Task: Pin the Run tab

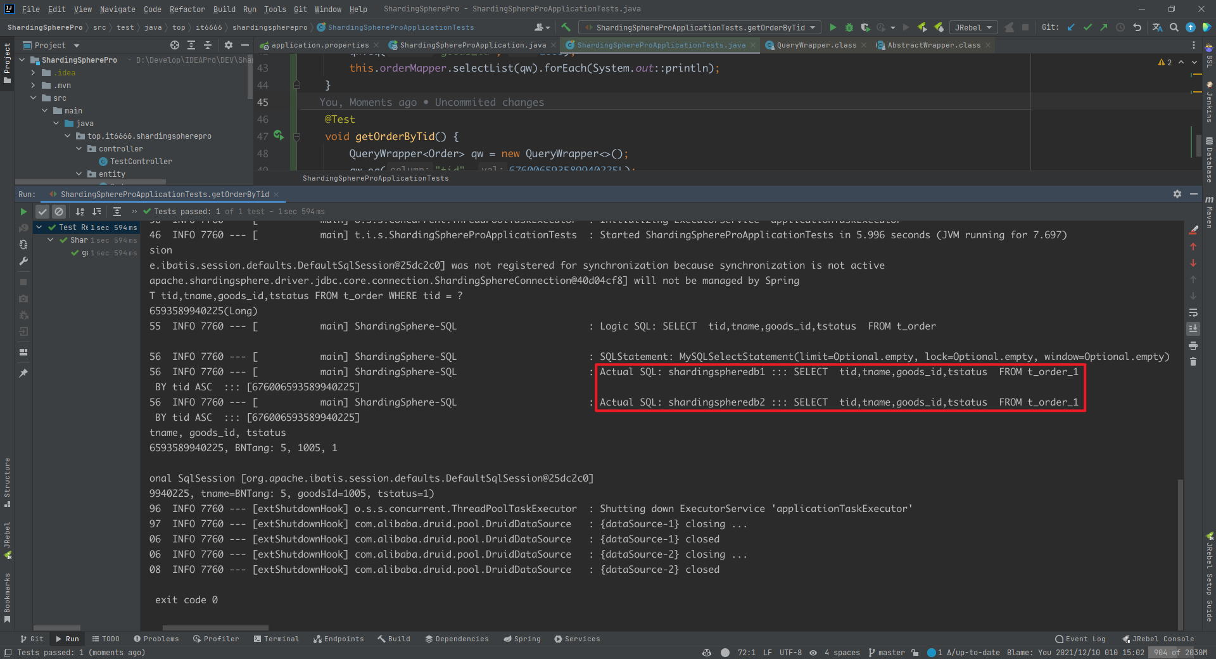Action: coord(23,373)
